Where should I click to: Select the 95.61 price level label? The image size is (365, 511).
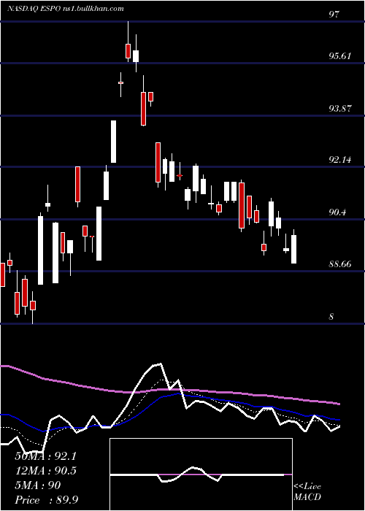click(x=340, y=56)
